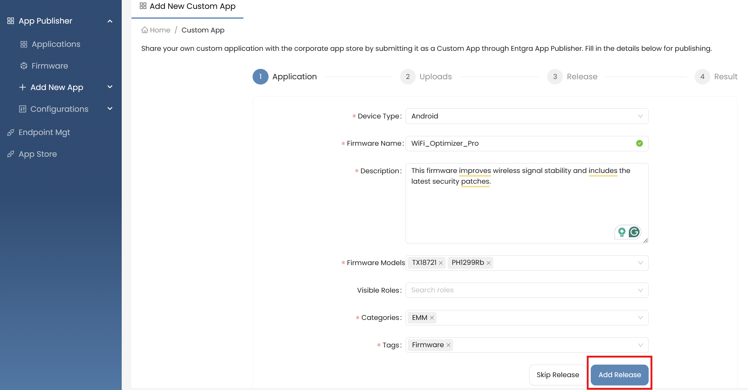This screenshot has height=390, width=748.
Task: Open the Grammarly G icon in description
Action: [x=634, y=232]
